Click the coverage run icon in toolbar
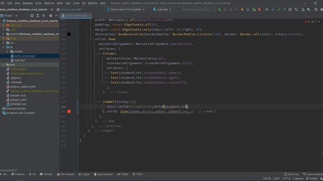 231,10
